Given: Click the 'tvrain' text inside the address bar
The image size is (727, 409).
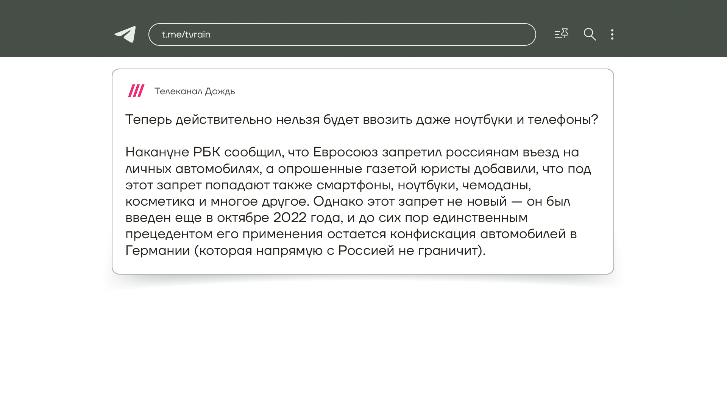Looking at the screenshot, I should 198,34.
